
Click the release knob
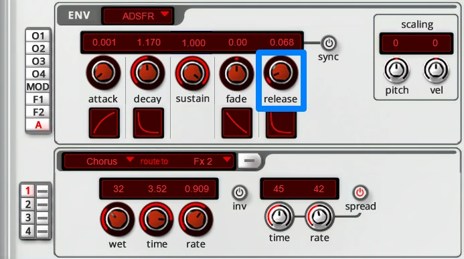(x=281, y=73)
